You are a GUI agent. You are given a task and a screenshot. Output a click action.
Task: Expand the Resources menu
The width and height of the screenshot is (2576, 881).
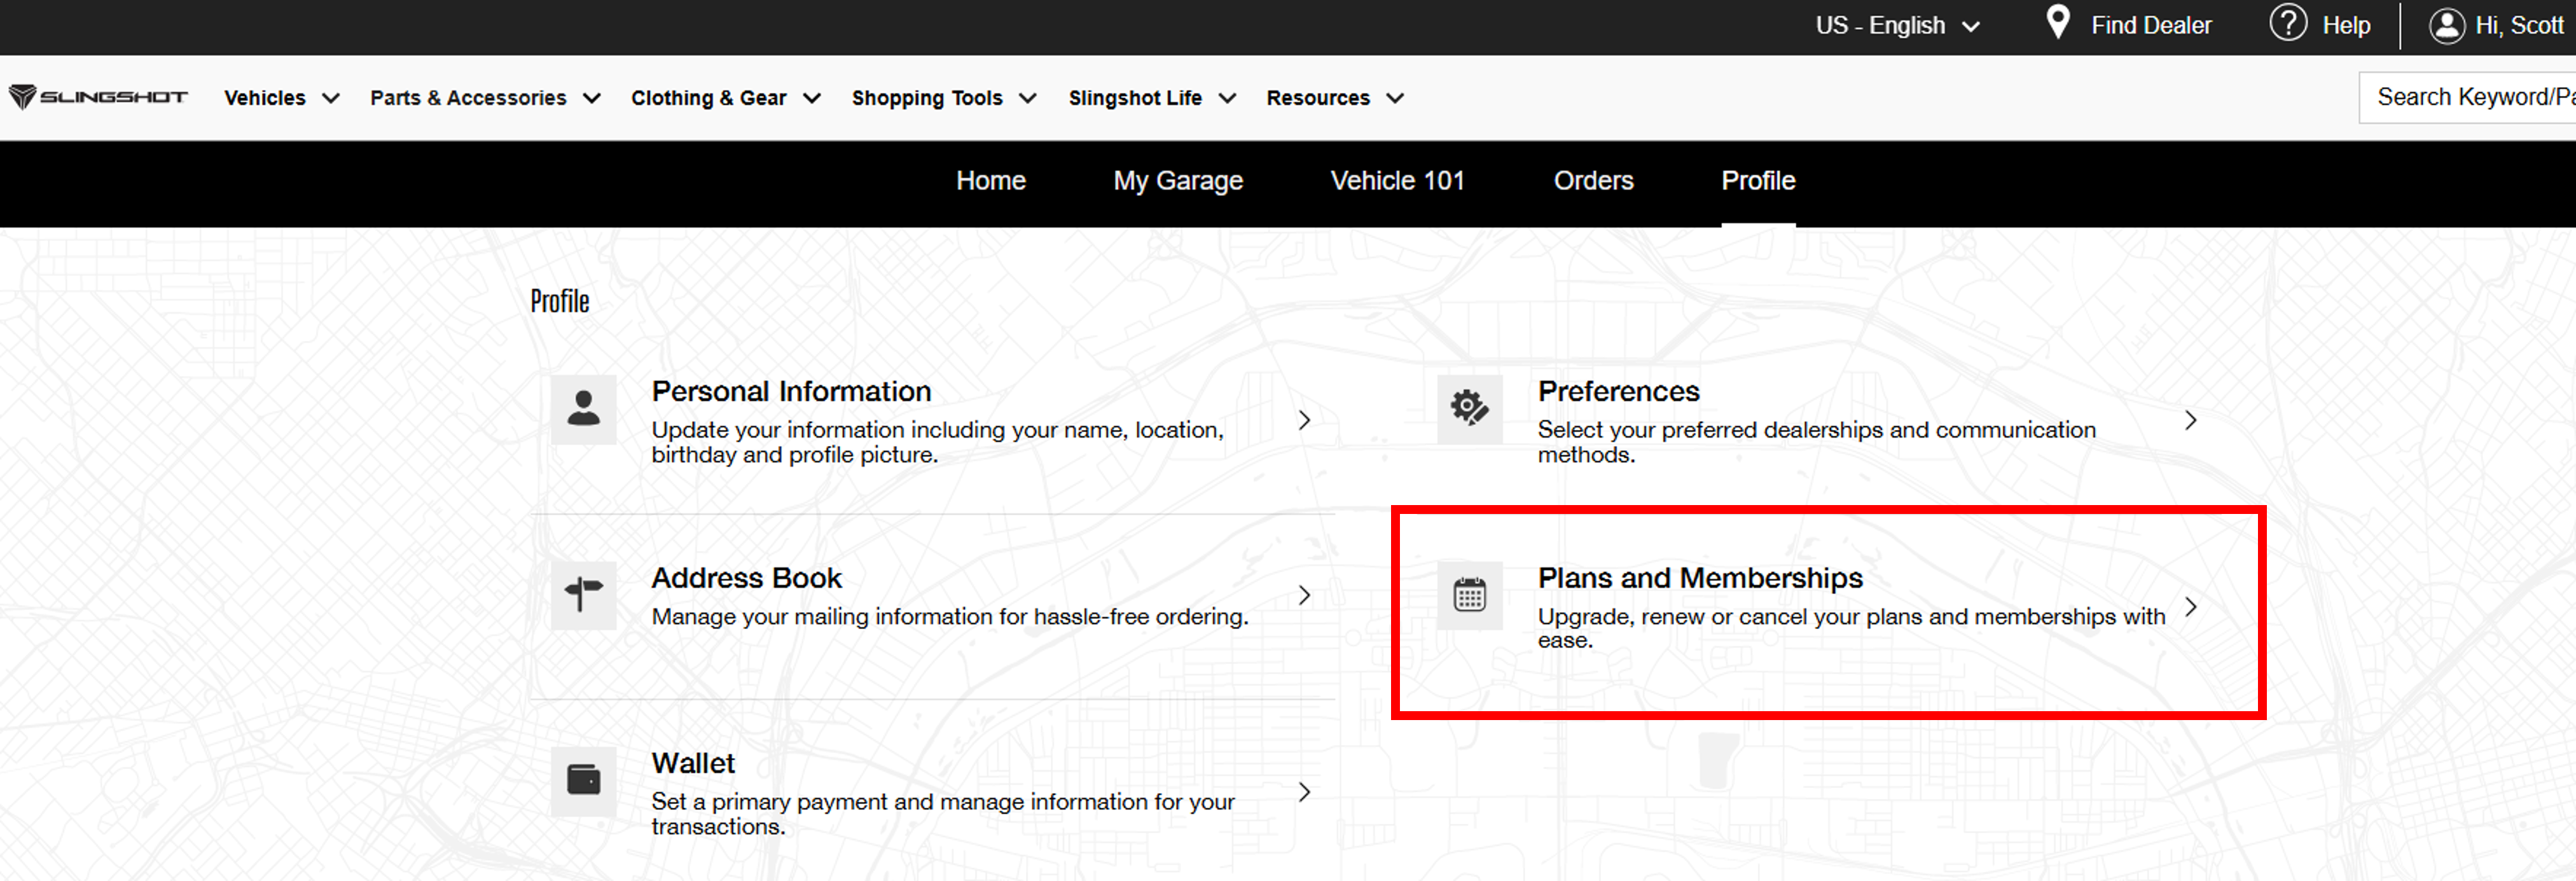1335,98
